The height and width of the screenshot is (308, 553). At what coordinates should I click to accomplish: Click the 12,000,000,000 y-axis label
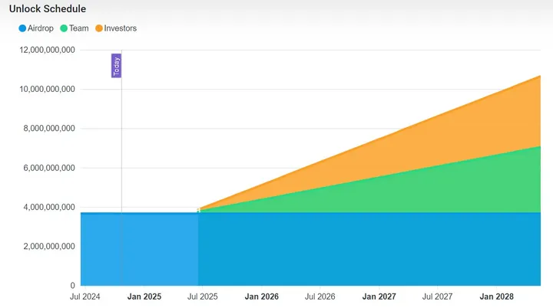coord(46,50)
